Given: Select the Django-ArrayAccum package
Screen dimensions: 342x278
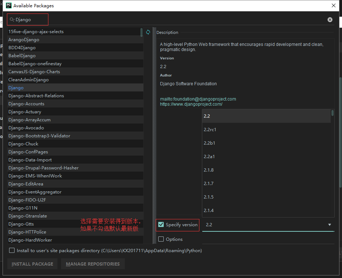Looking at the screenshot, I should tap(75, 120).
